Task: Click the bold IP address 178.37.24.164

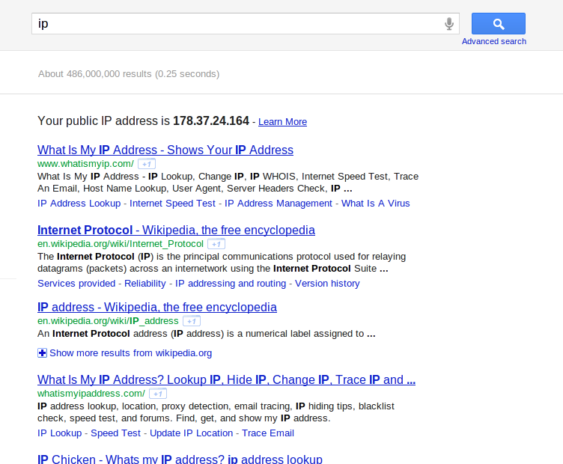Action: (x=211, y=121)
